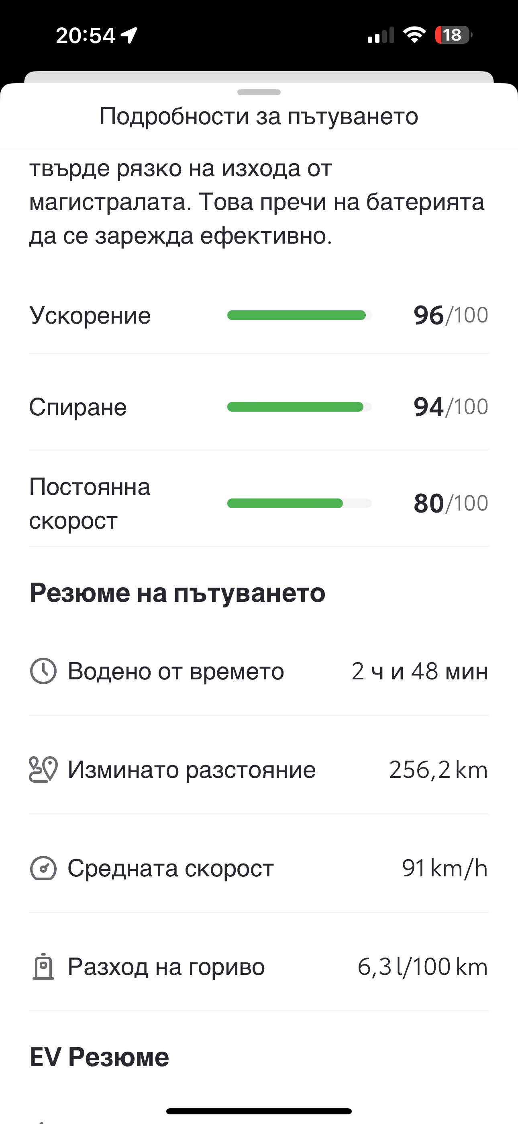The width and height of the screenshot is (518, 1124).
Task: Open the Разход на гориво row
Action: (x=259, y=966)
